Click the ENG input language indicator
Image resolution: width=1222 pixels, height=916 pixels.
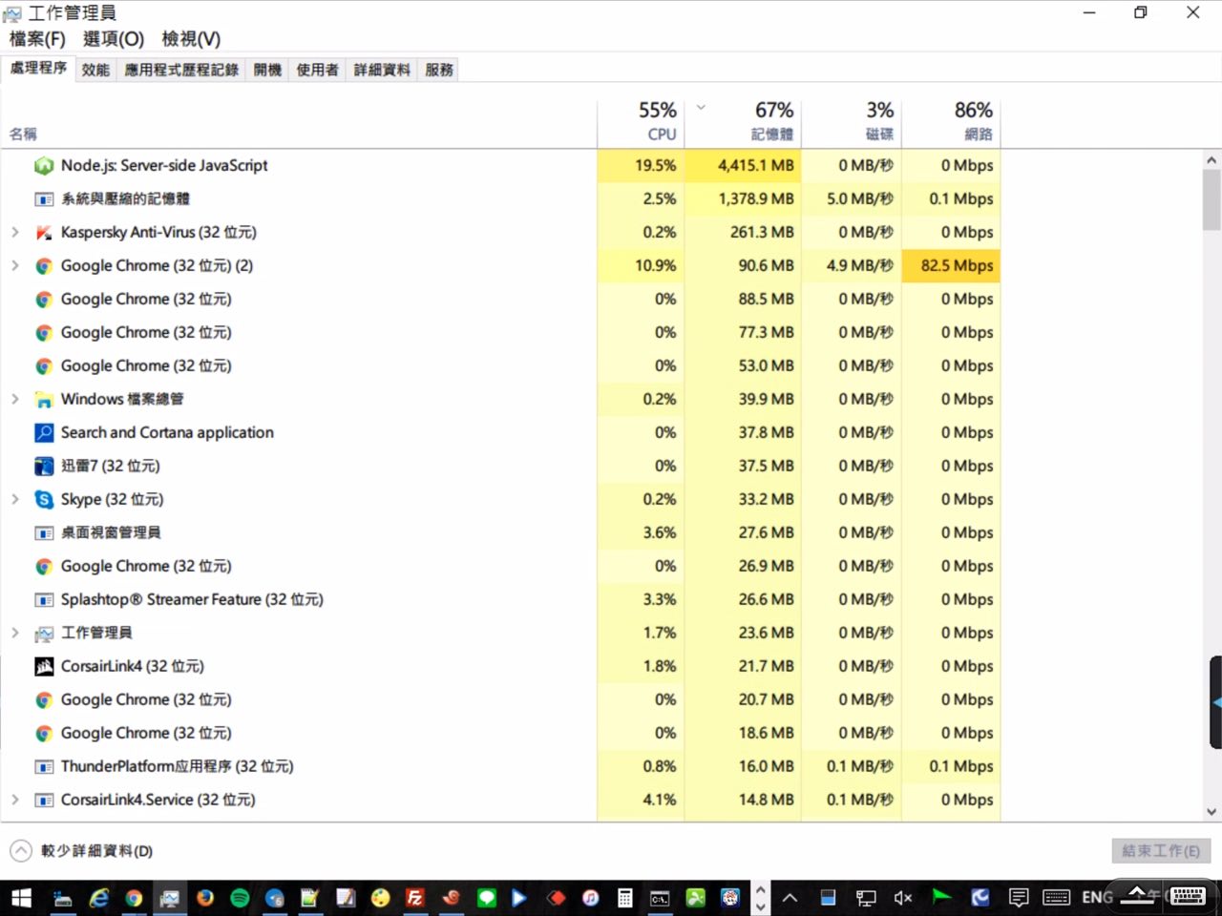(1097, 898)
